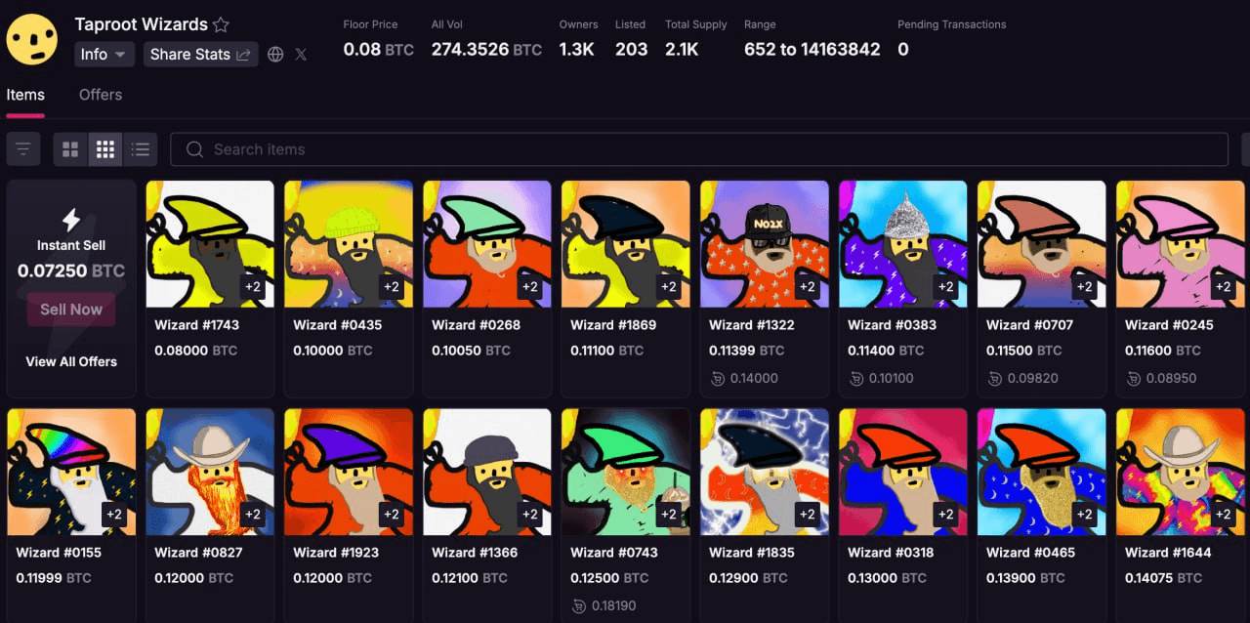Click the 0.11400 BTC price of Wizard #0383

[886, 351]
